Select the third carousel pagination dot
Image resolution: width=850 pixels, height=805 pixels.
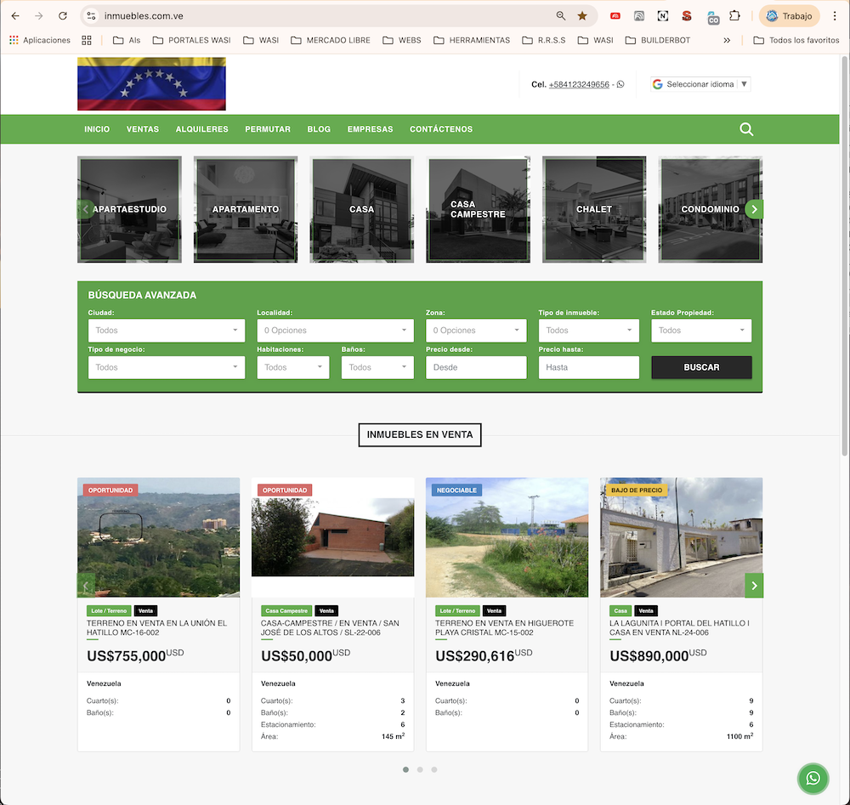tap(434, 769)
